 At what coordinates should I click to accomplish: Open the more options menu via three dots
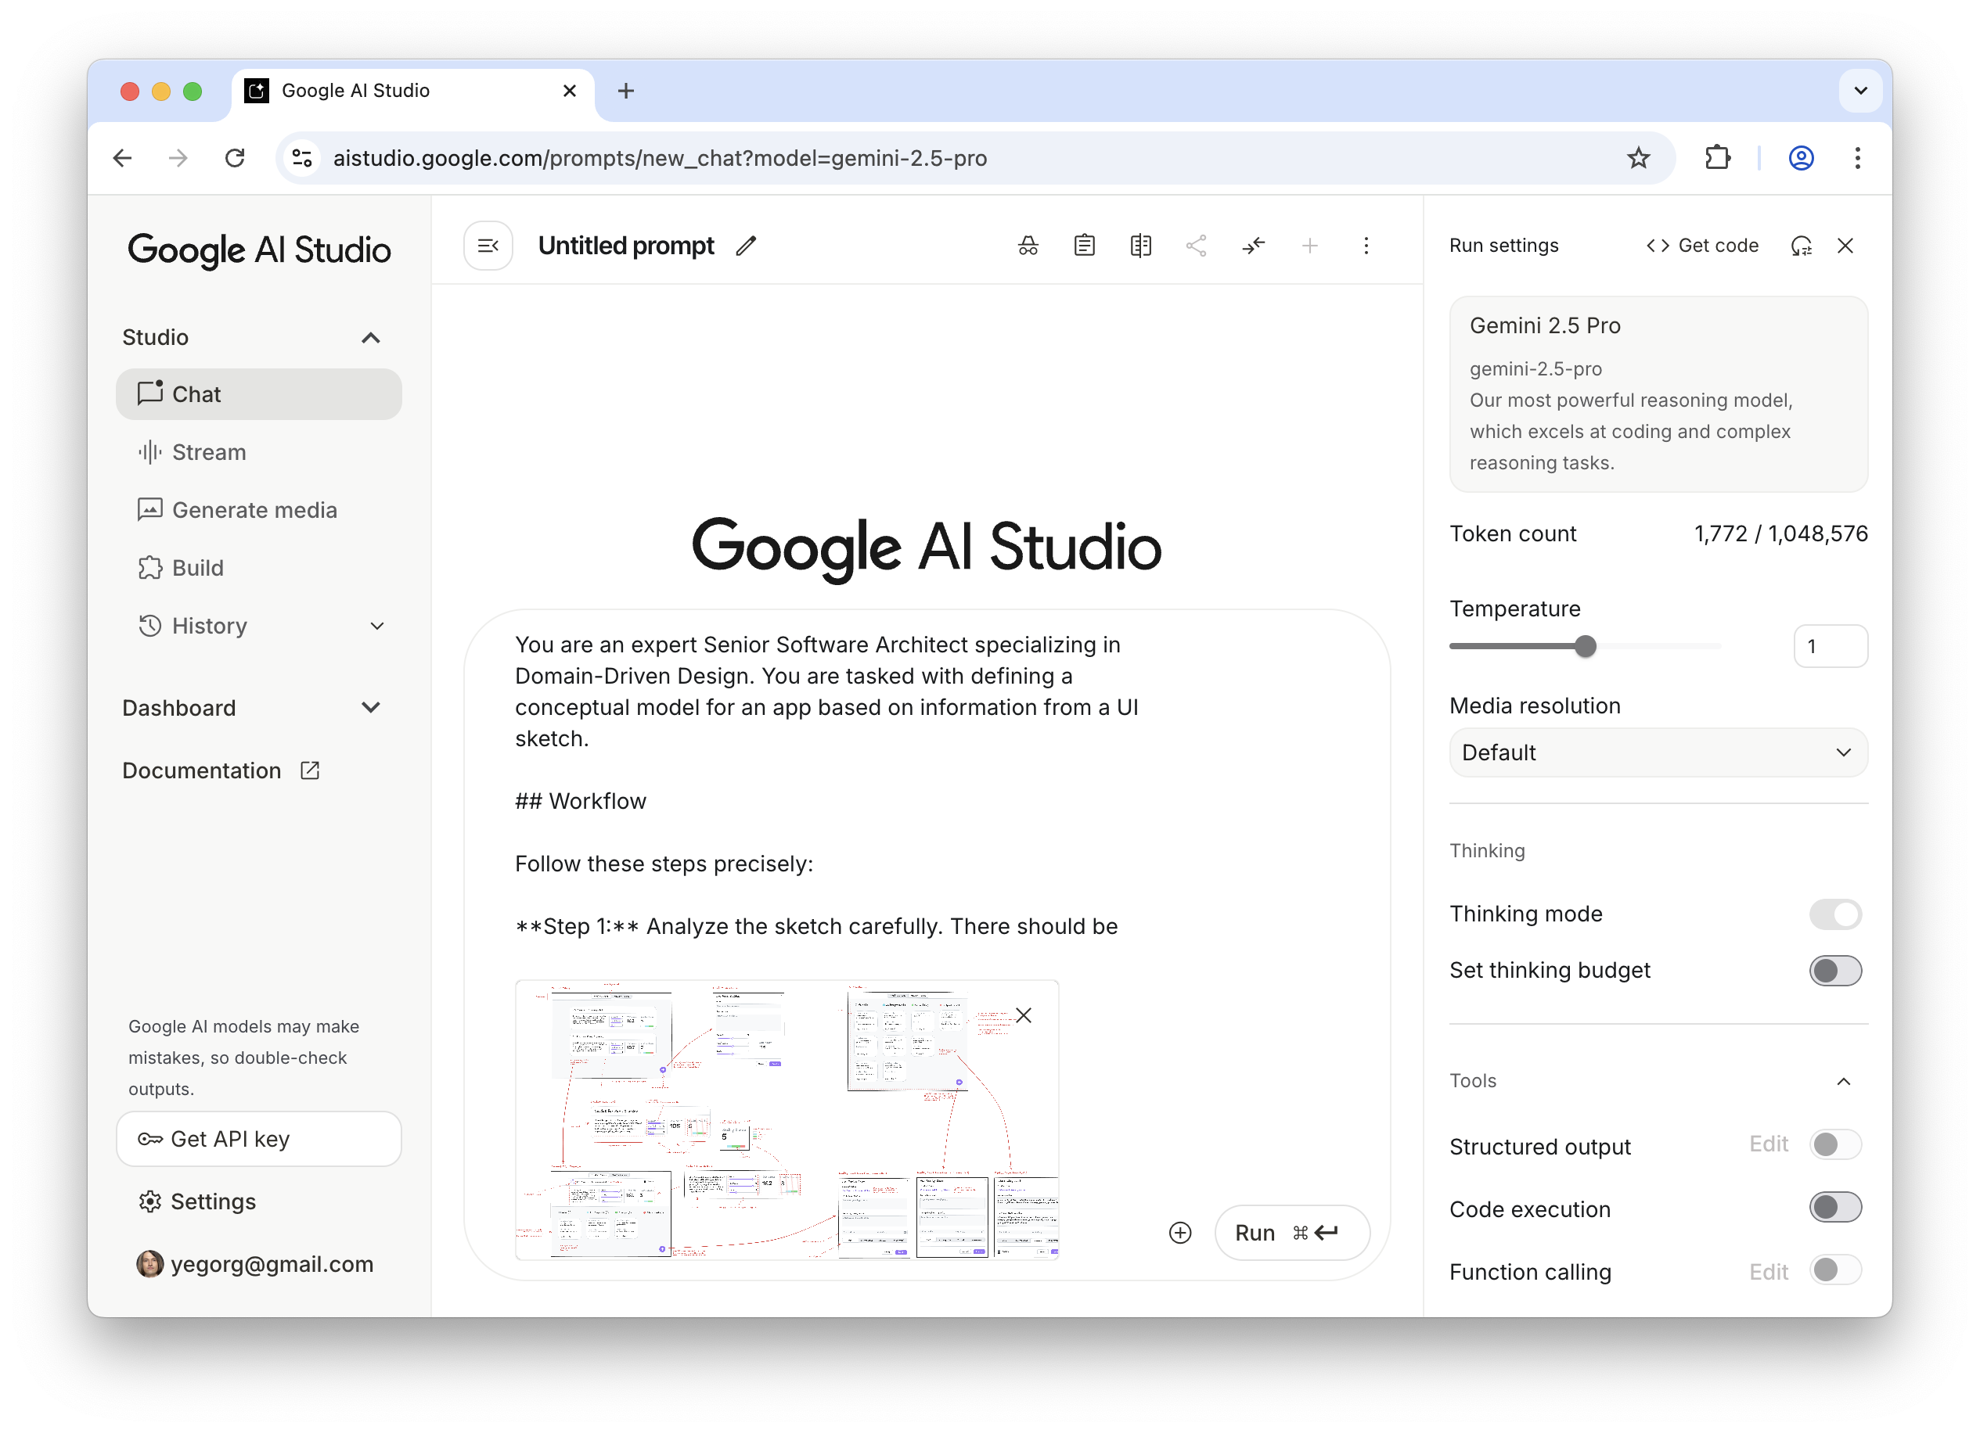coord(1366,246)
